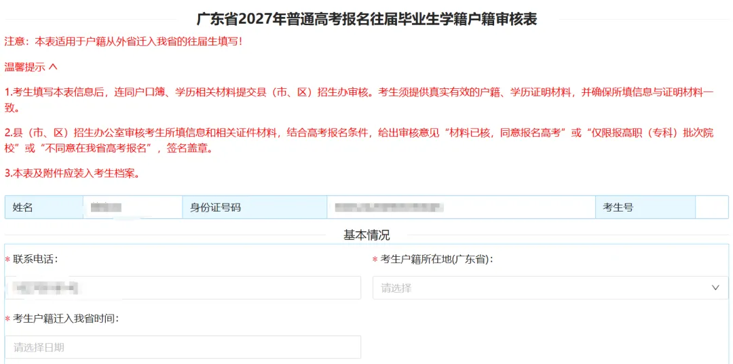The height and width of the screenshot is (364, 733).
Task: Click the 考生号 header cell
Action: [x=645, y=207]
